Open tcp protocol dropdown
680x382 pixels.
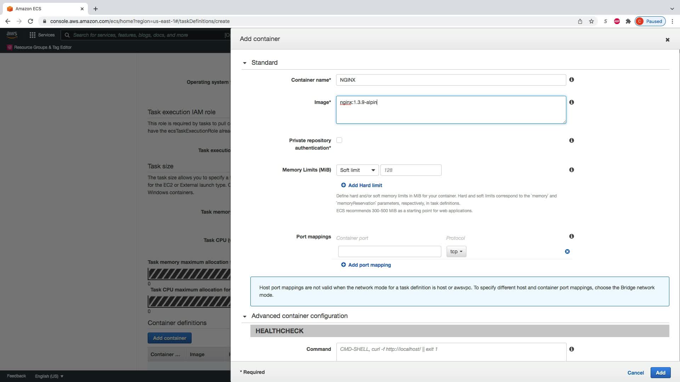(456, 251)
